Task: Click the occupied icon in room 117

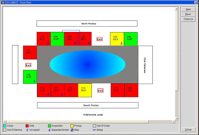Action: [62, 95]
